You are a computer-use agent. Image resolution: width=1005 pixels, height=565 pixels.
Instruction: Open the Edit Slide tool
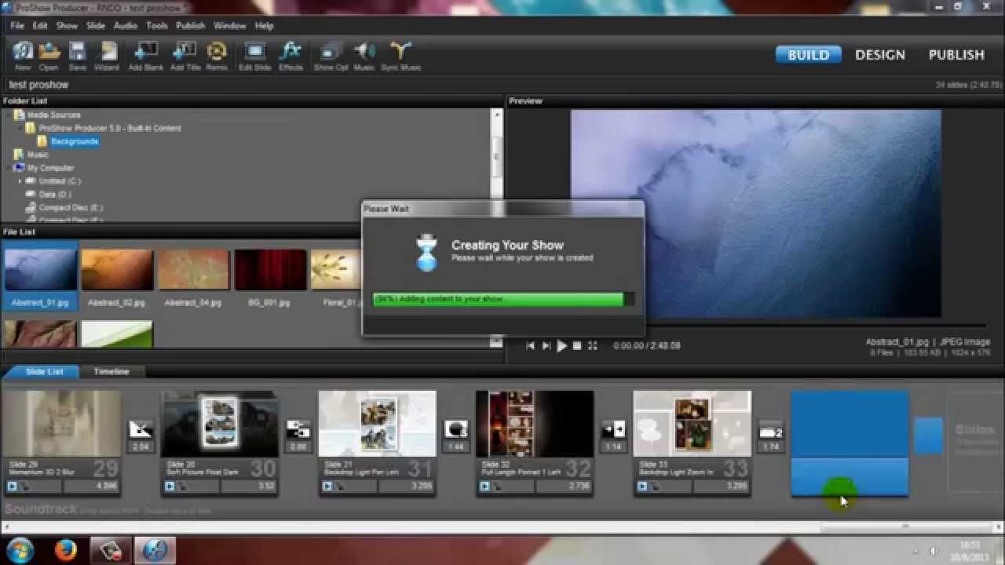click(255, 55)
